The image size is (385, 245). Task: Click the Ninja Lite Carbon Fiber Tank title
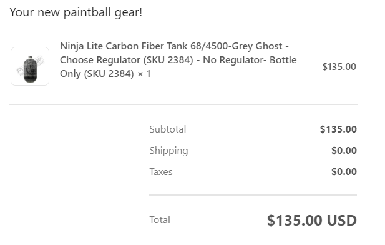click(x=178, y=60)
